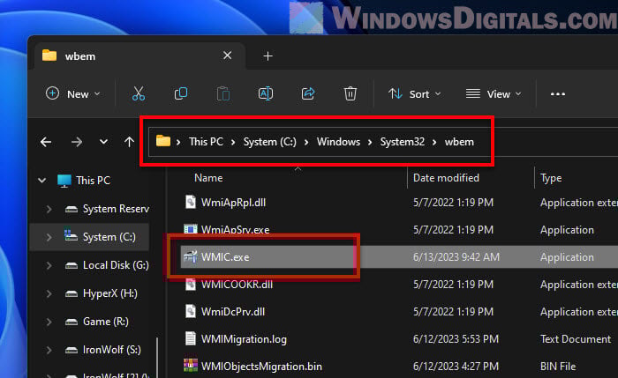Image resolution: width=618 pixels, height=378 pixels.
Task: Select Local Disk (G:) in sidebar
Action: (107, 265)
